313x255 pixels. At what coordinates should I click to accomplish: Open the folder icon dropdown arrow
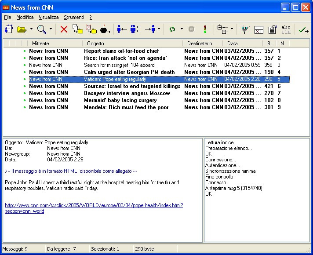tap(31, 29)
